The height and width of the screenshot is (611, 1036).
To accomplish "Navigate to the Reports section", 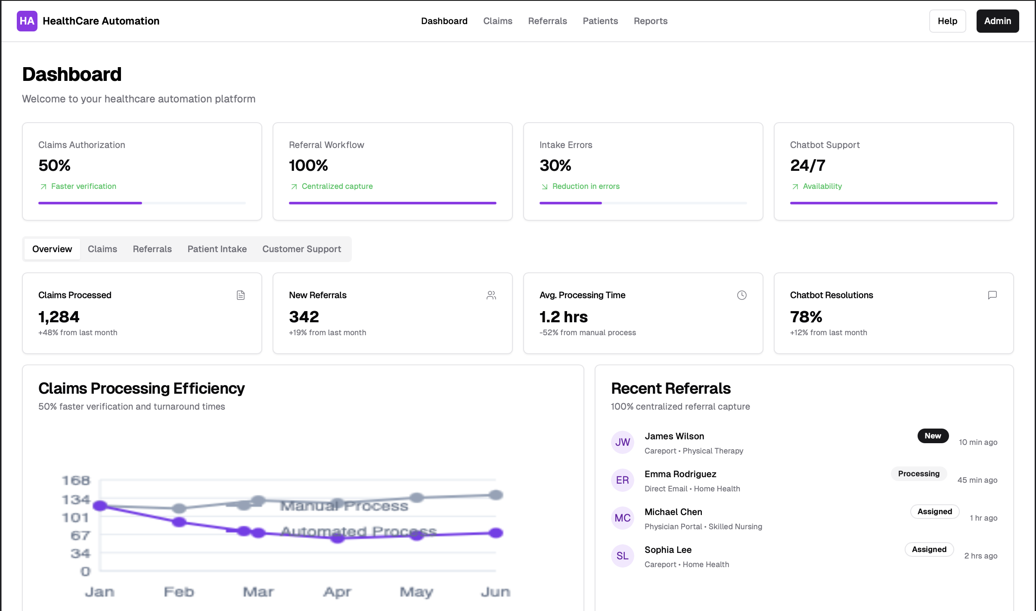I will click(x=650, y=21).
